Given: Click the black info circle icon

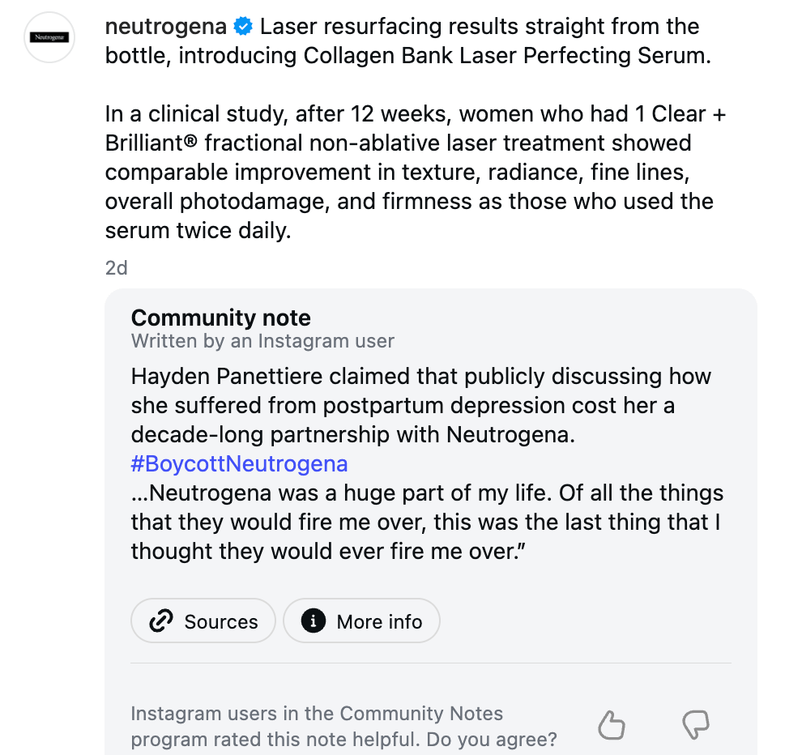Looking at the screenshot, I should click(313, 621).
